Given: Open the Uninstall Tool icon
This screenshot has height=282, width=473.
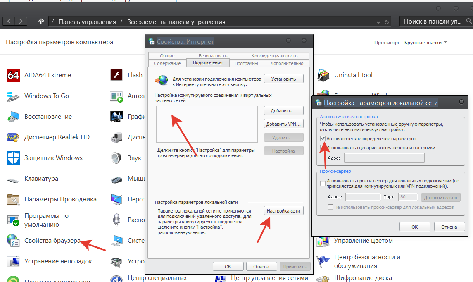Looking at the screenshot, I should [323, 75].
